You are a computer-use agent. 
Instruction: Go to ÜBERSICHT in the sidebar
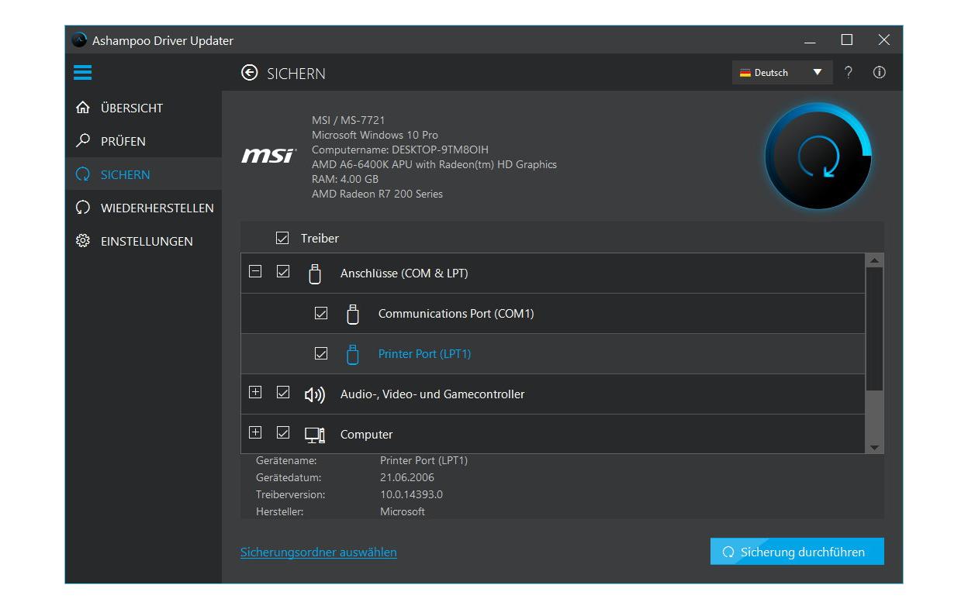tap(131, 108)
